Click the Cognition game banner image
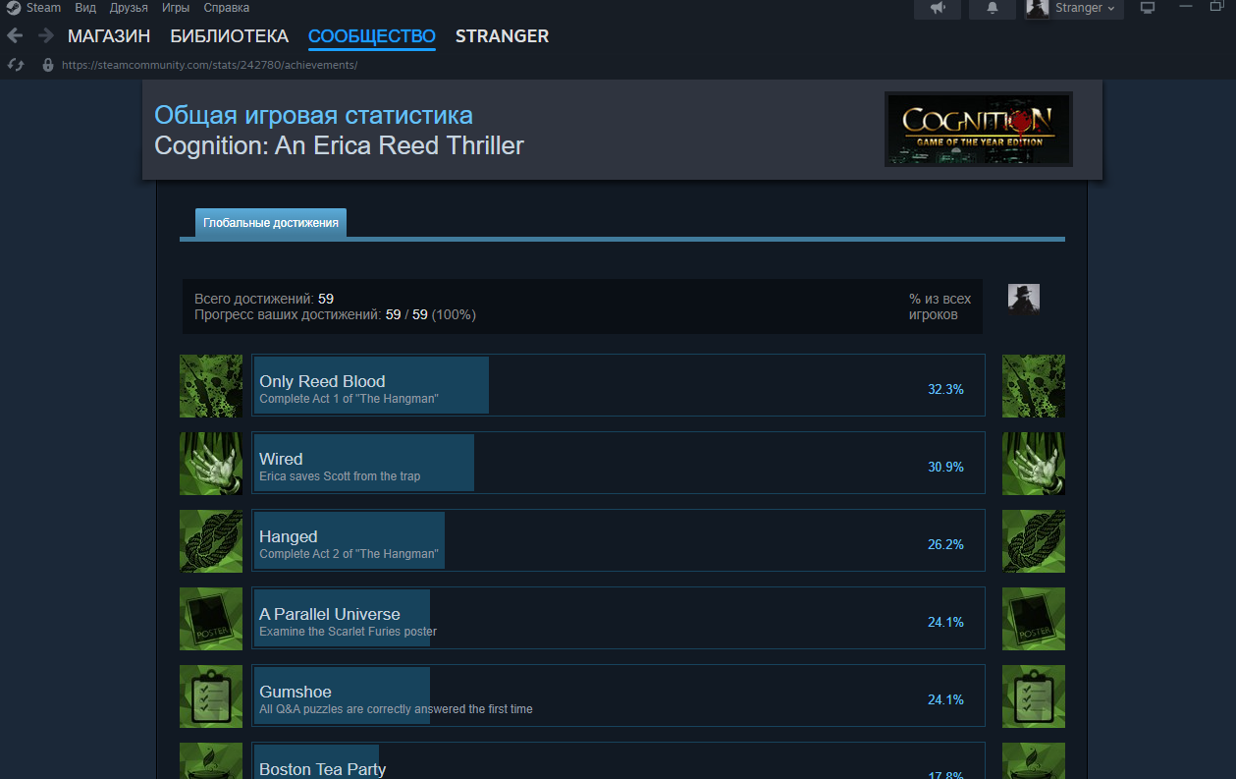Image resolution: width=1236 pixels, height=779 pixels. point(979,130)
